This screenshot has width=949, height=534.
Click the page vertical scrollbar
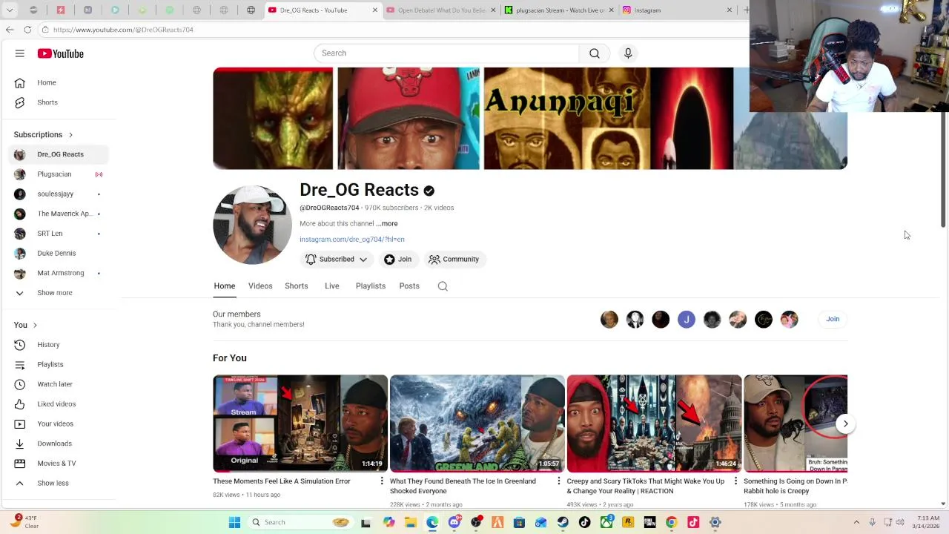tap(943, 169)
